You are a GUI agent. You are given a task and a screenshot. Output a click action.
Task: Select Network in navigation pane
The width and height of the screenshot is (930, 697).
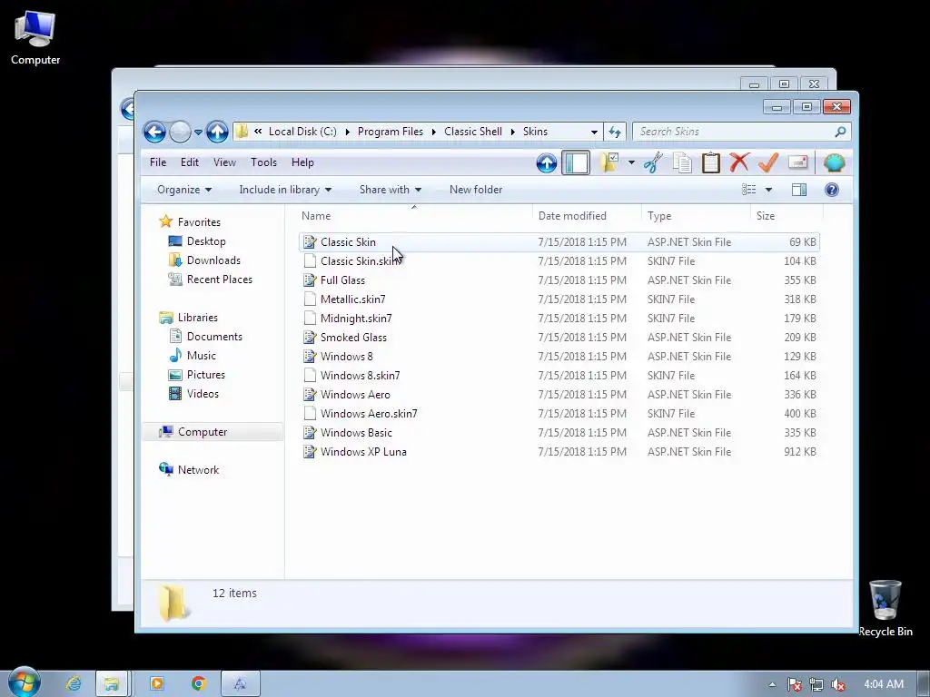coord(198,470)
